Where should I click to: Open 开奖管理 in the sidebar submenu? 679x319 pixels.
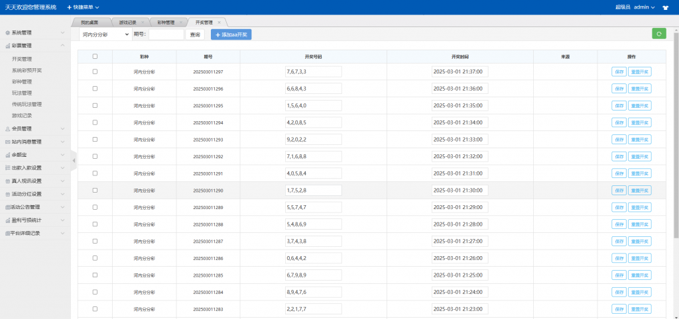tap(22, 59)
